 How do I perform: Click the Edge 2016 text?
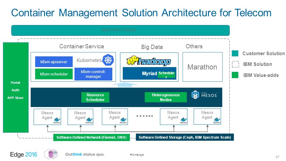pyautogui.click(x=24, y=154)
